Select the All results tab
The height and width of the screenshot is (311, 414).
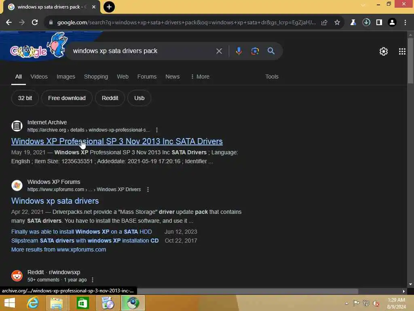click(x=19, y=77)
